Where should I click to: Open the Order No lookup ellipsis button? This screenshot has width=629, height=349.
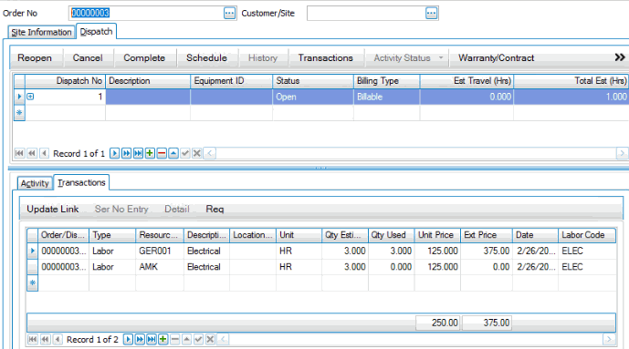(x=229, y=13)
